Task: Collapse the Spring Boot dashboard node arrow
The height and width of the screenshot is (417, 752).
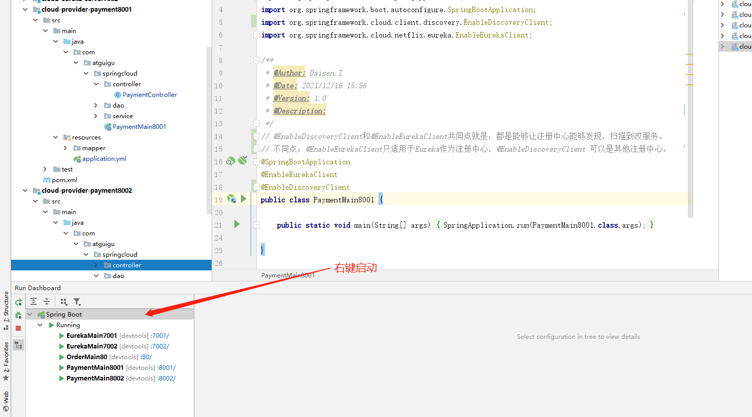Action: (x=30, y=315)
